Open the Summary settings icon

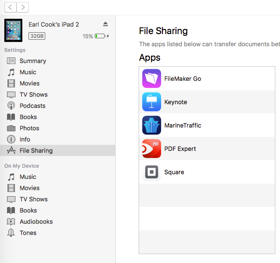[11, 61]
